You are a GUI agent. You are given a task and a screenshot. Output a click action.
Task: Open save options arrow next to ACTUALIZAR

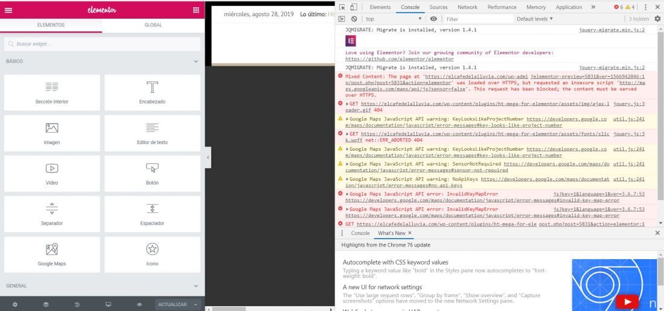(x=196, y=304)
